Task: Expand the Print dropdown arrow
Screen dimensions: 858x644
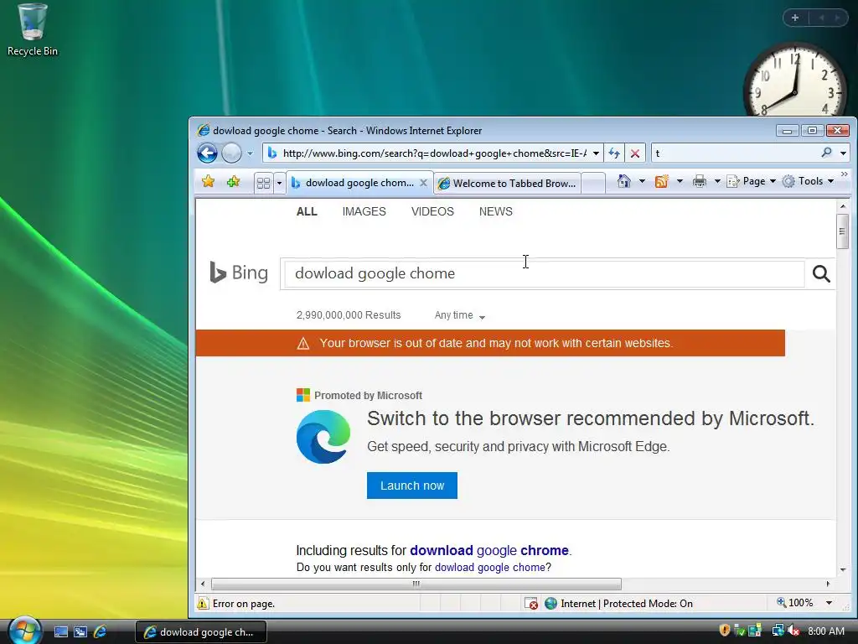Action: (x=717, y=181)
